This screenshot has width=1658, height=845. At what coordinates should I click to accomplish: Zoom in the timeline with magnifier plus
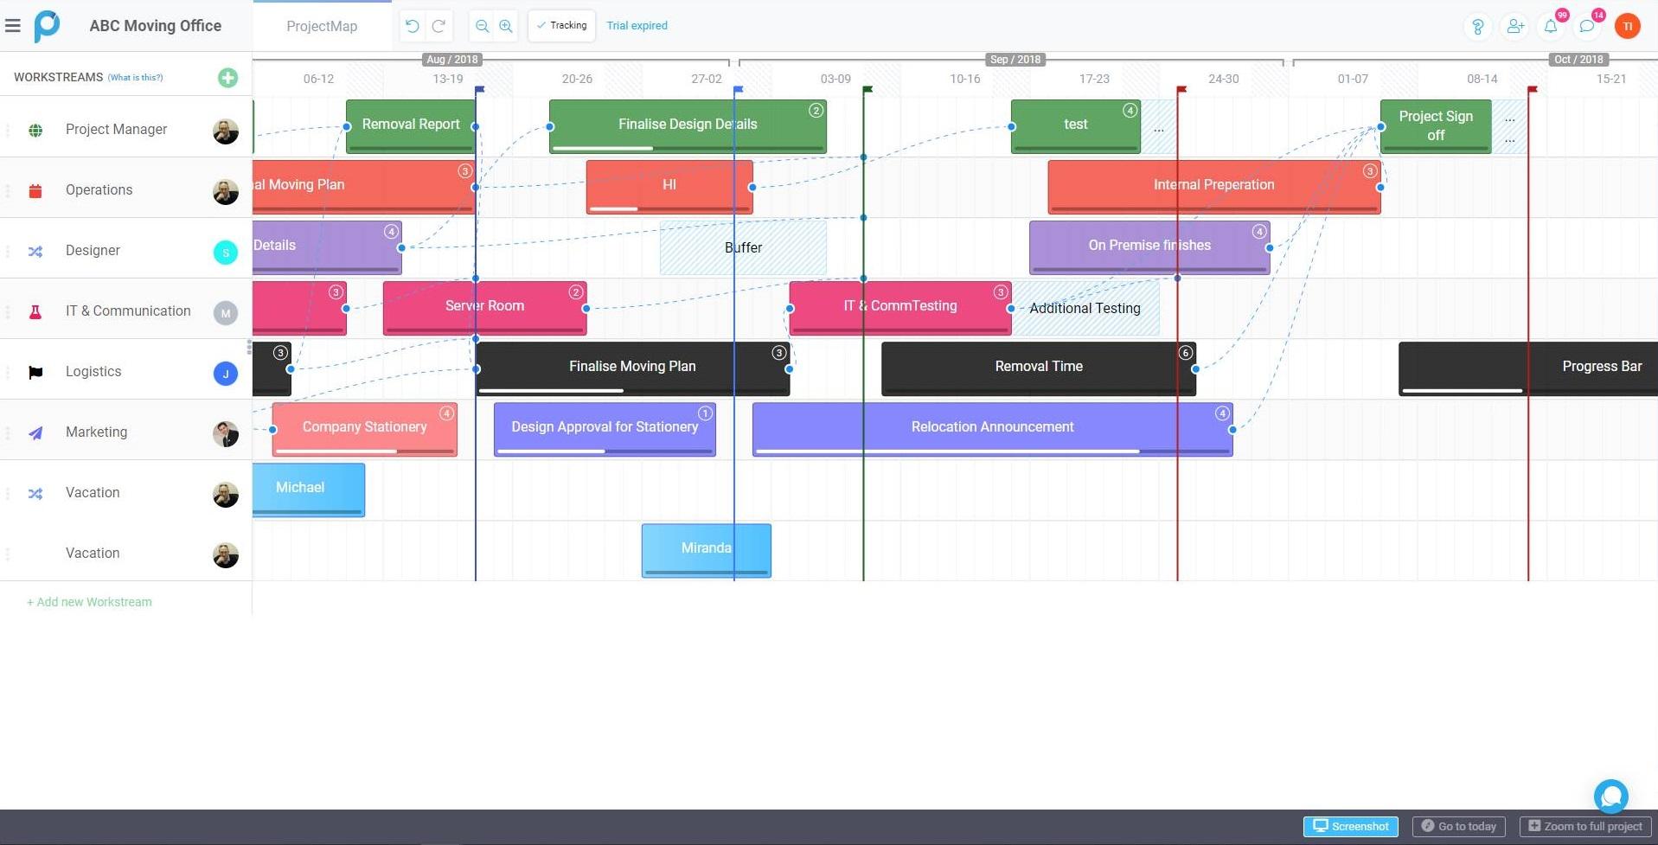click(x=506, y=26)
